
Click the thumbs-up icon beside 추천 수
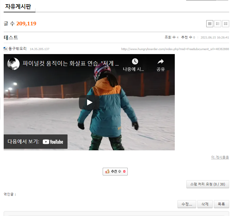click(x=107, y=172)
